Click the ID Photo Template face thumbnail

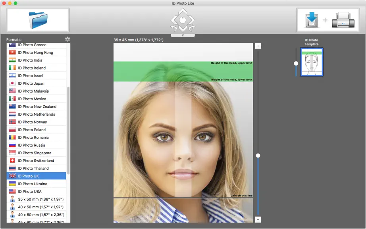[x=312, y=62]
